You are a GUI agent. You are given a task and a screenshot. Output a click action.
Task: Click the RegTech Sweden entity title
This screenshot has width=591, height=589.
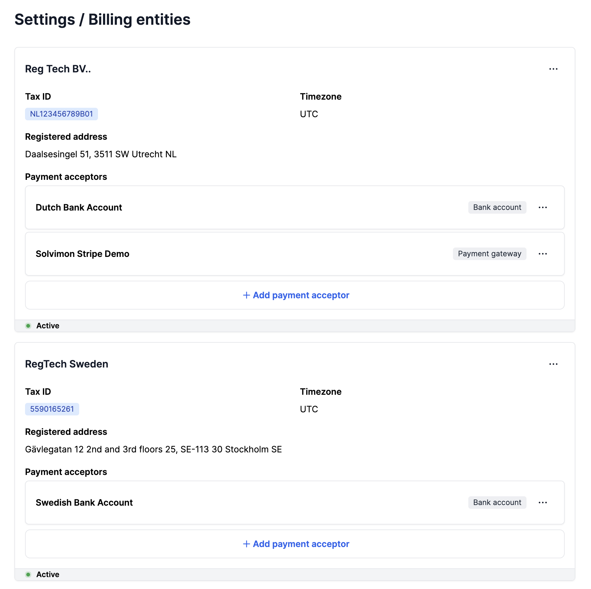click(67, 364)
